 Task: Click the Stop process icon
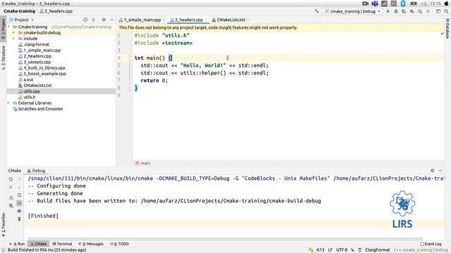pos(428,11)
